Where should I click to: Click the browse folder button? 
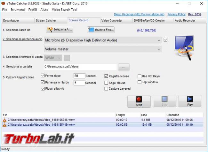click(x=124, y=67)
